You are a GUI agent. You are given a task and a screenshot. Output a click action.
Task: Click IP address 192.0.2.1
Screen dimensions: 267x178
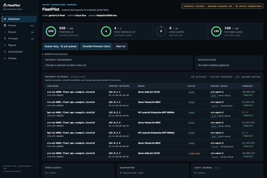(114, 92)
